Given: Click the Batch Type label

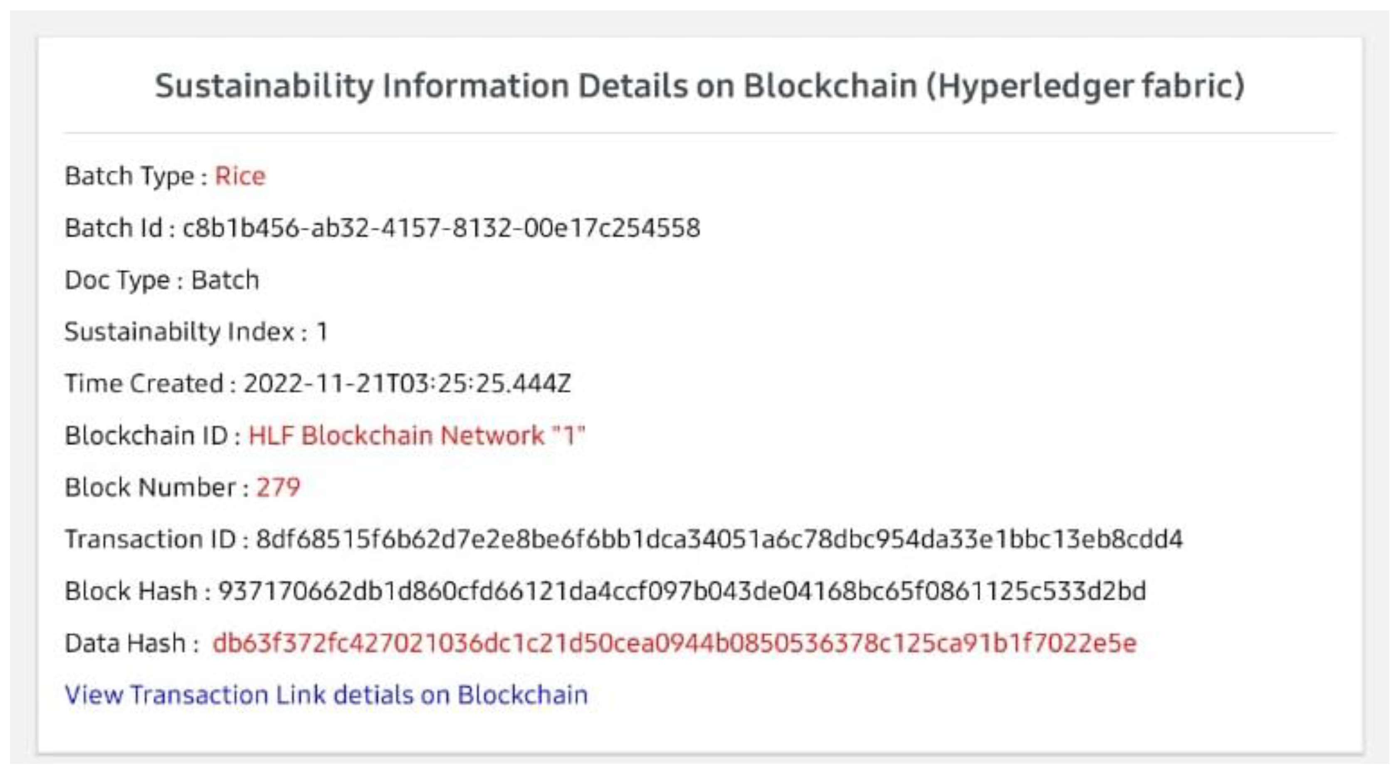Looking at the screenshot, I should [129, 176].
